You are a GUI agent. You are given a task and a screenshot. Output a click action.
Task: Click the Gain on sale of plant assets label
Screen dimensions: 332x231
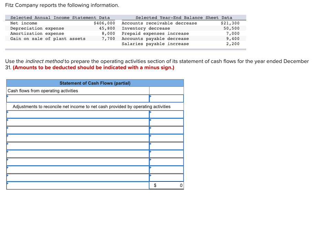(48, 39)
